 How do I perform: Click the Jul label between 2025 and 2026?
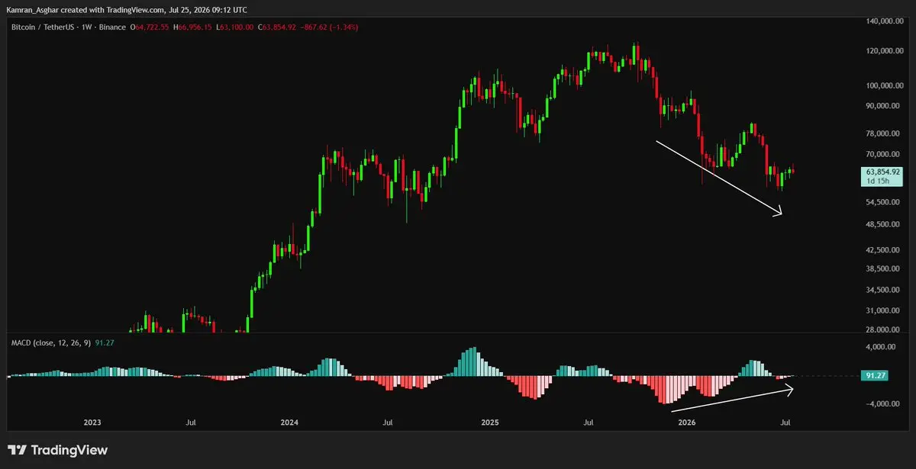(x=589, y=422)
